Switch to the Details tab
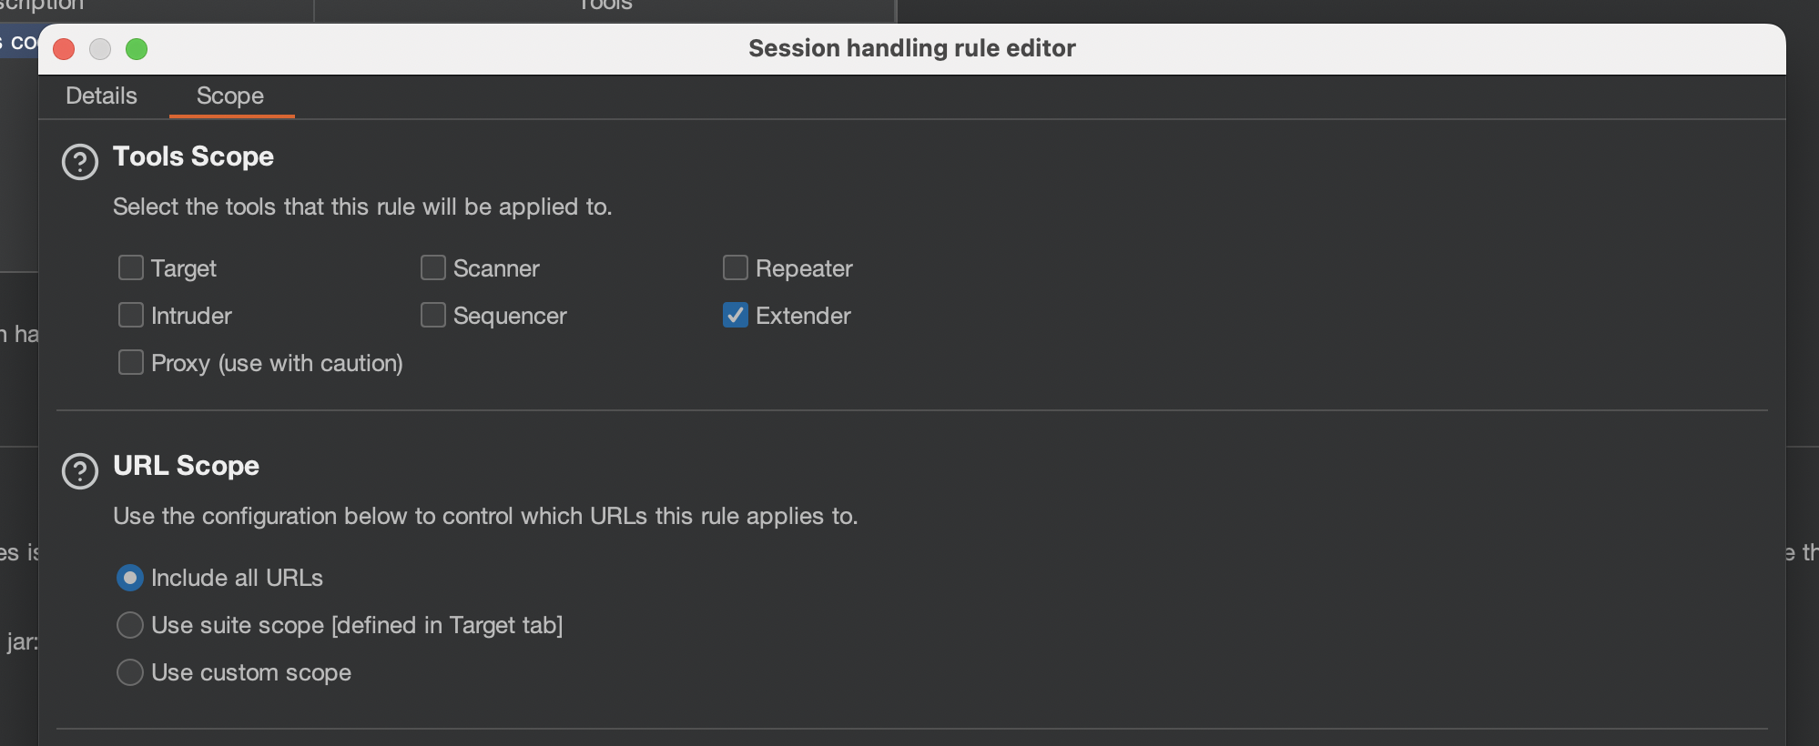The width and height of the screenshot is (1819, 746). click(102, 96)
